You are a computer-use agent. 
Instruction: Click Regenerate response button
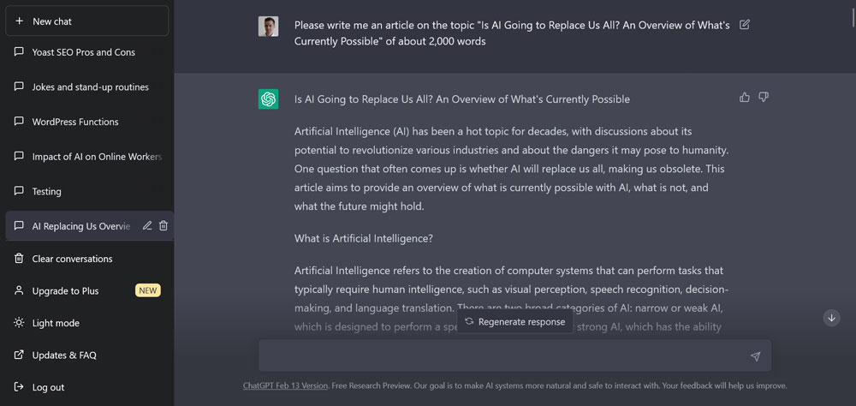coord(515,322)
